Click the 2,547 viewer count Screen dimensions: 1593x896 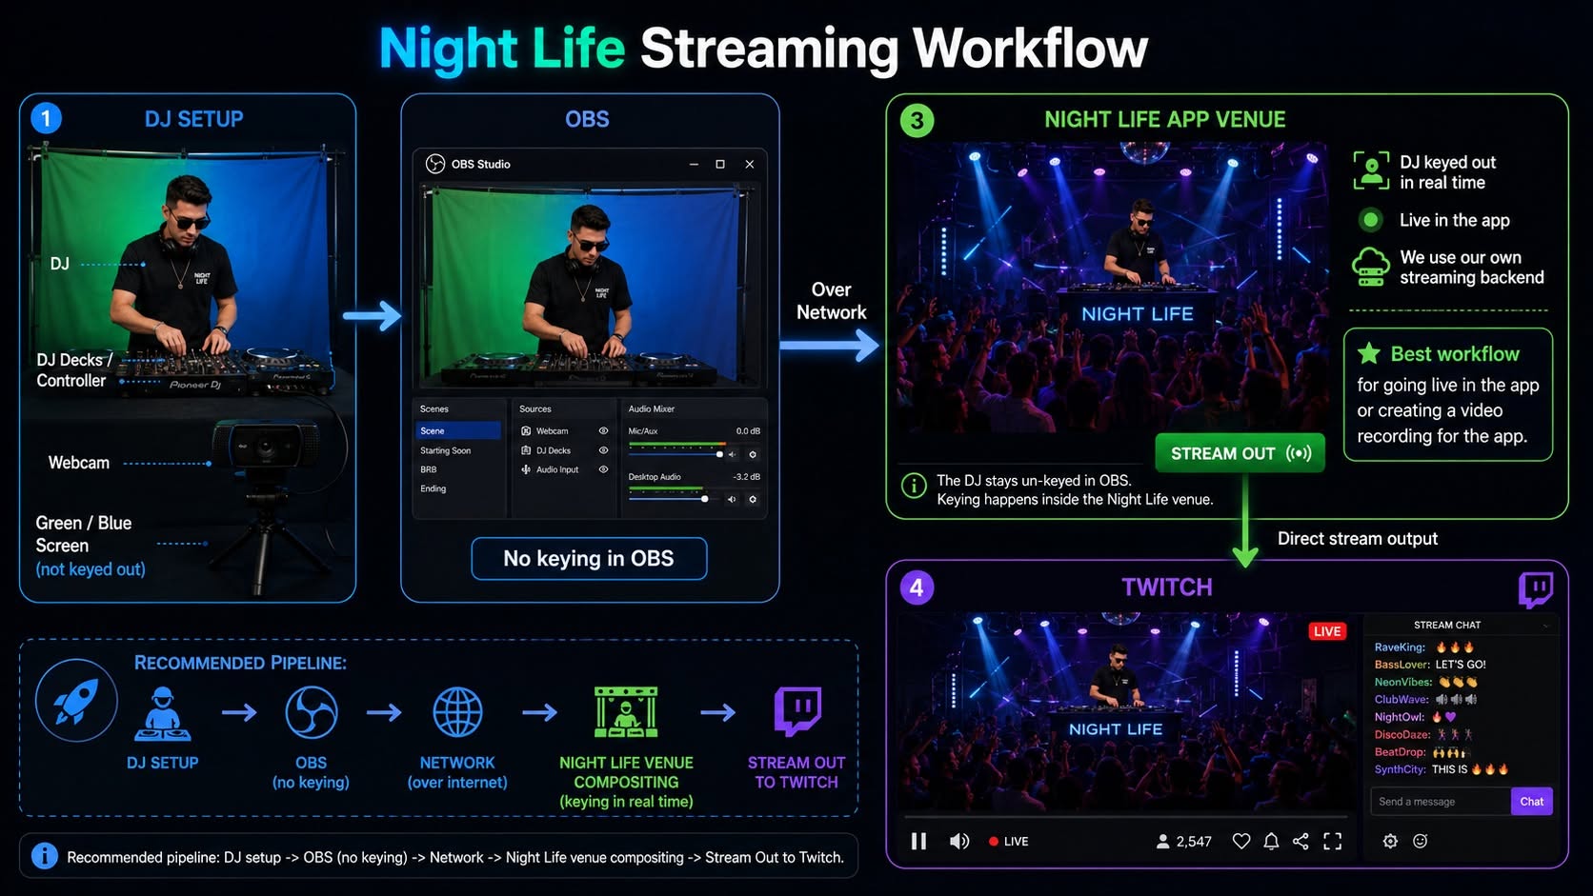point(1184,841)
